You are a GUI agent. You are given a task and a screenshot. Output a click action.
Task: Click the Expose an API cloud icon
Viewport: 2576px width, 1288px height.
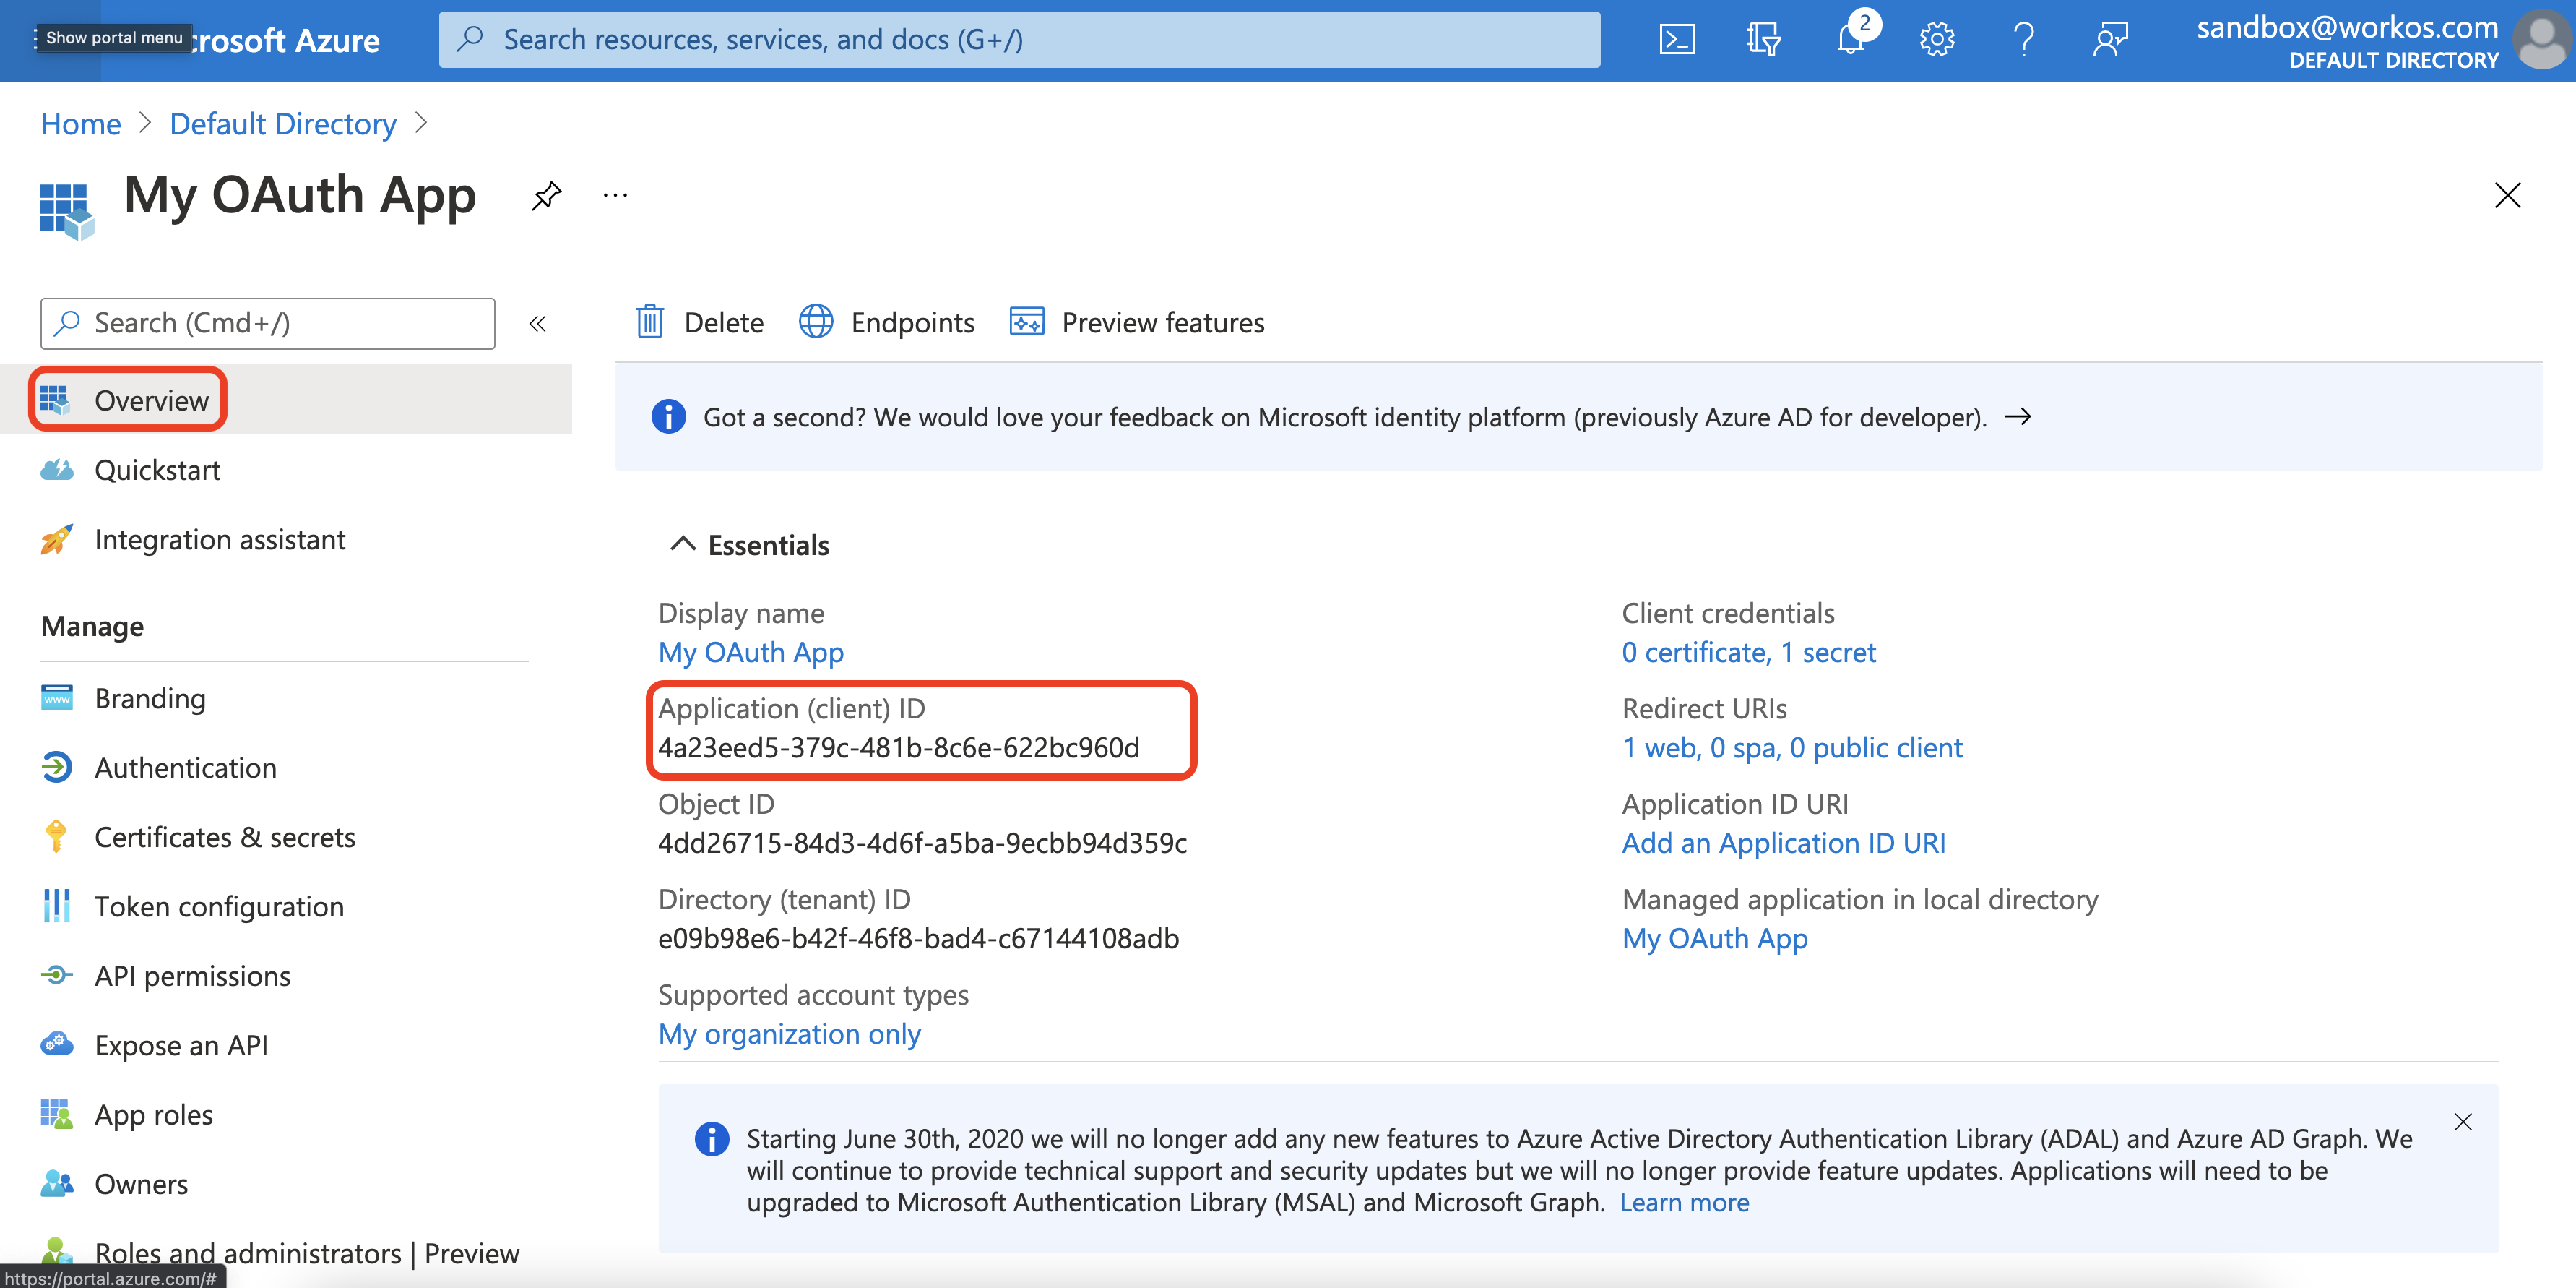(56, 1044)
